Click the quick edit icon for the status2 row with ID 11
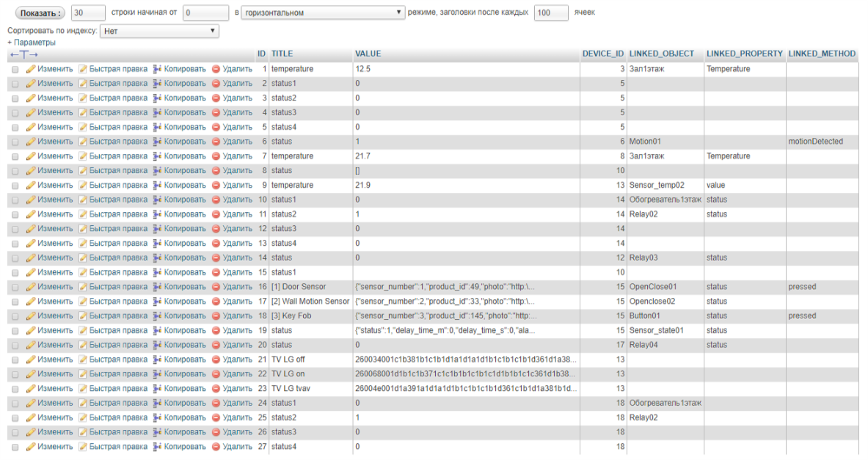The height and width of the screenshot is (460, 868). click(x=83, y=214)
